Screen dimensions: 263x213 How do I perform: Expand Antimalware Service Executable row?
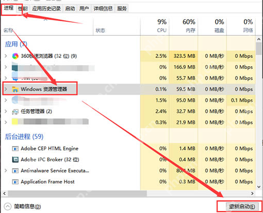[6, 171]
